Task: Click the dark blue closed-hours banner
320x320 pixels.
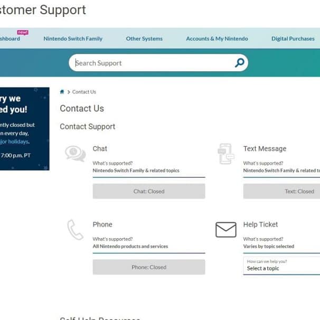Action: click(24, 128)
